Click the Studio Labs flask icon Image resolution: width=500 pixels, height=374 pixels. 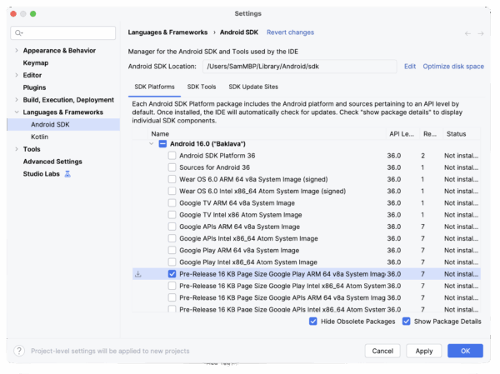pos(67,174)
